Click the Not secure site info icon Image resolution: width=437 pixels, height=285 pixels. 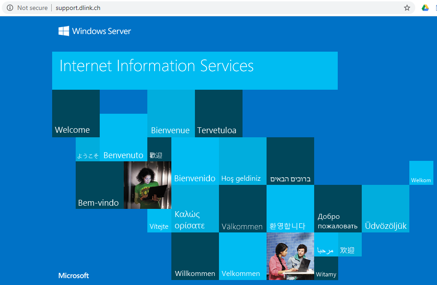point(10,8)
